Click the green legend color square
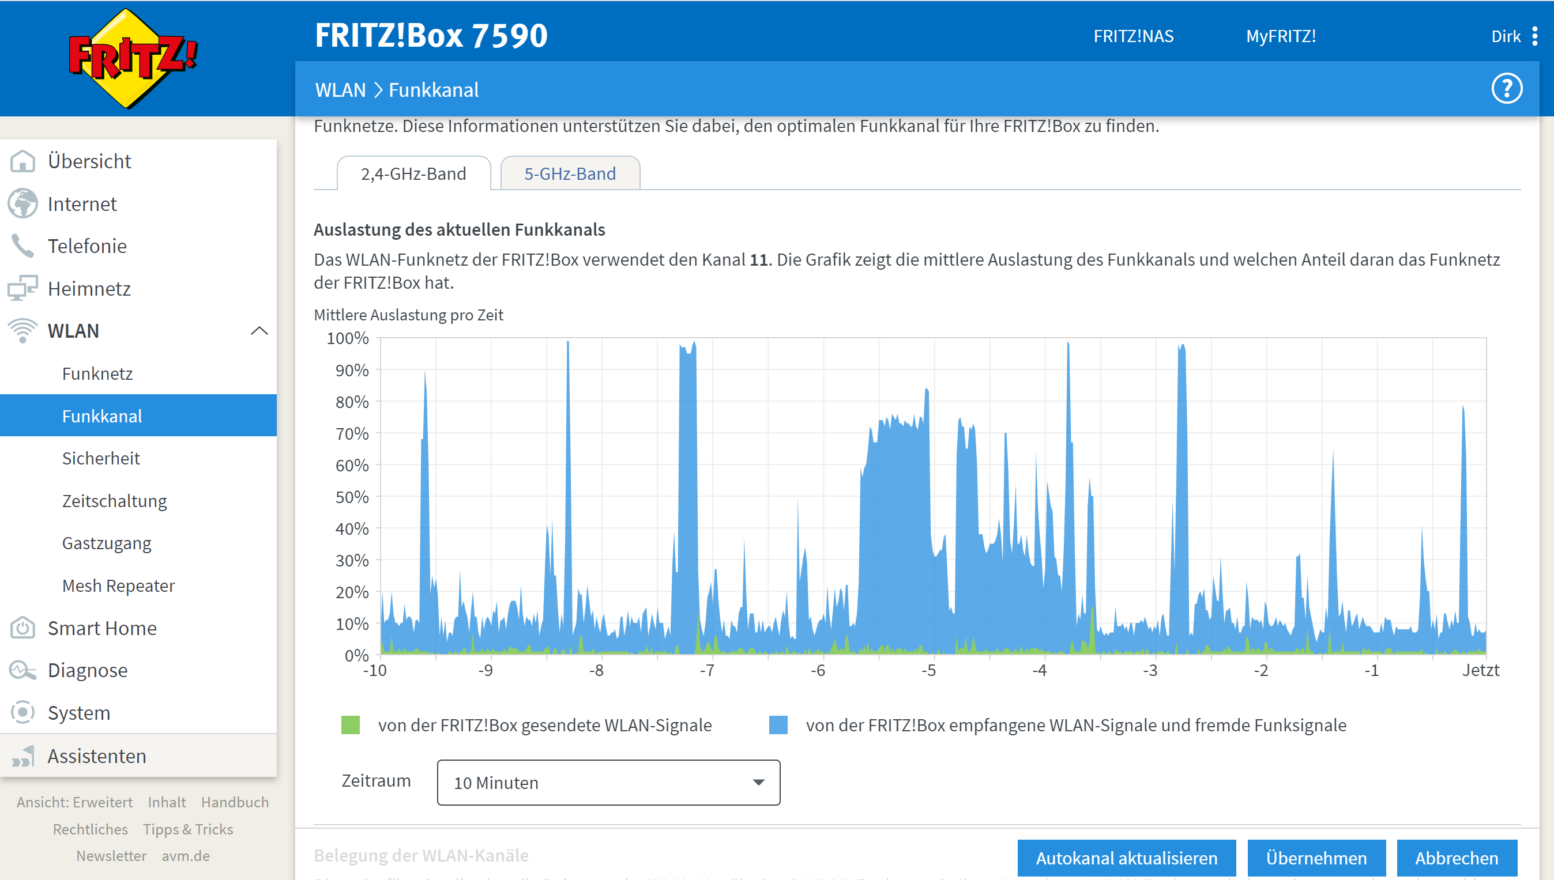The width and height of the screenshot is (1554, 880). 351,724
